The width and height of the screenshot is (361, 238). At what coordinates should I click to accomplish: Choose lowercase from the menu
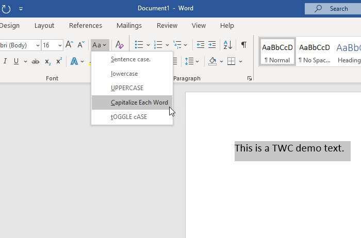pyautogui.click(x=132, y=74)
